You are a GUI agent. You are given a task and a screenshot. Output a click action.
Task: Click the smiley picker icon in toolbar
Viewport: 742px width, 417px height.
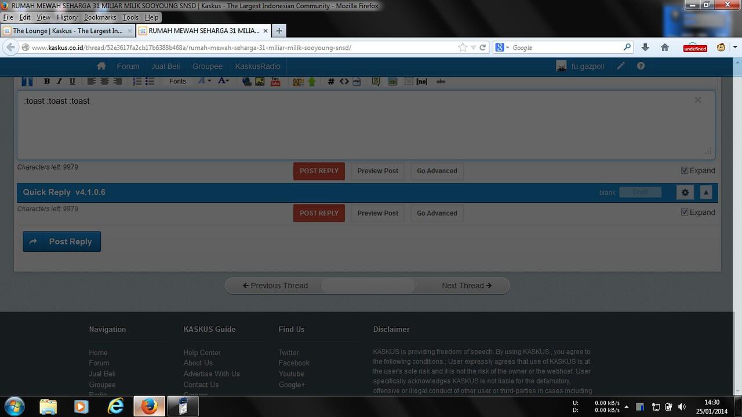(298, 82)
